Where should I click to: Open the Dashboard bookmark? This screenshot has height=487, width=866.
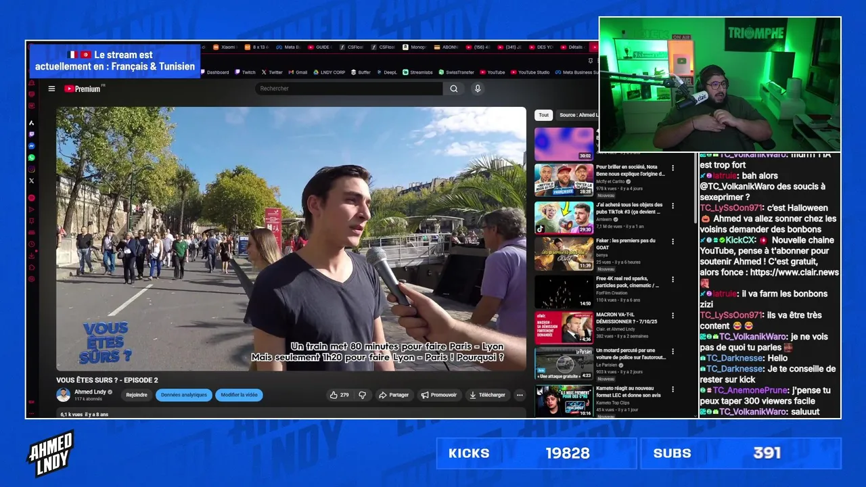[x=214, y=72]
